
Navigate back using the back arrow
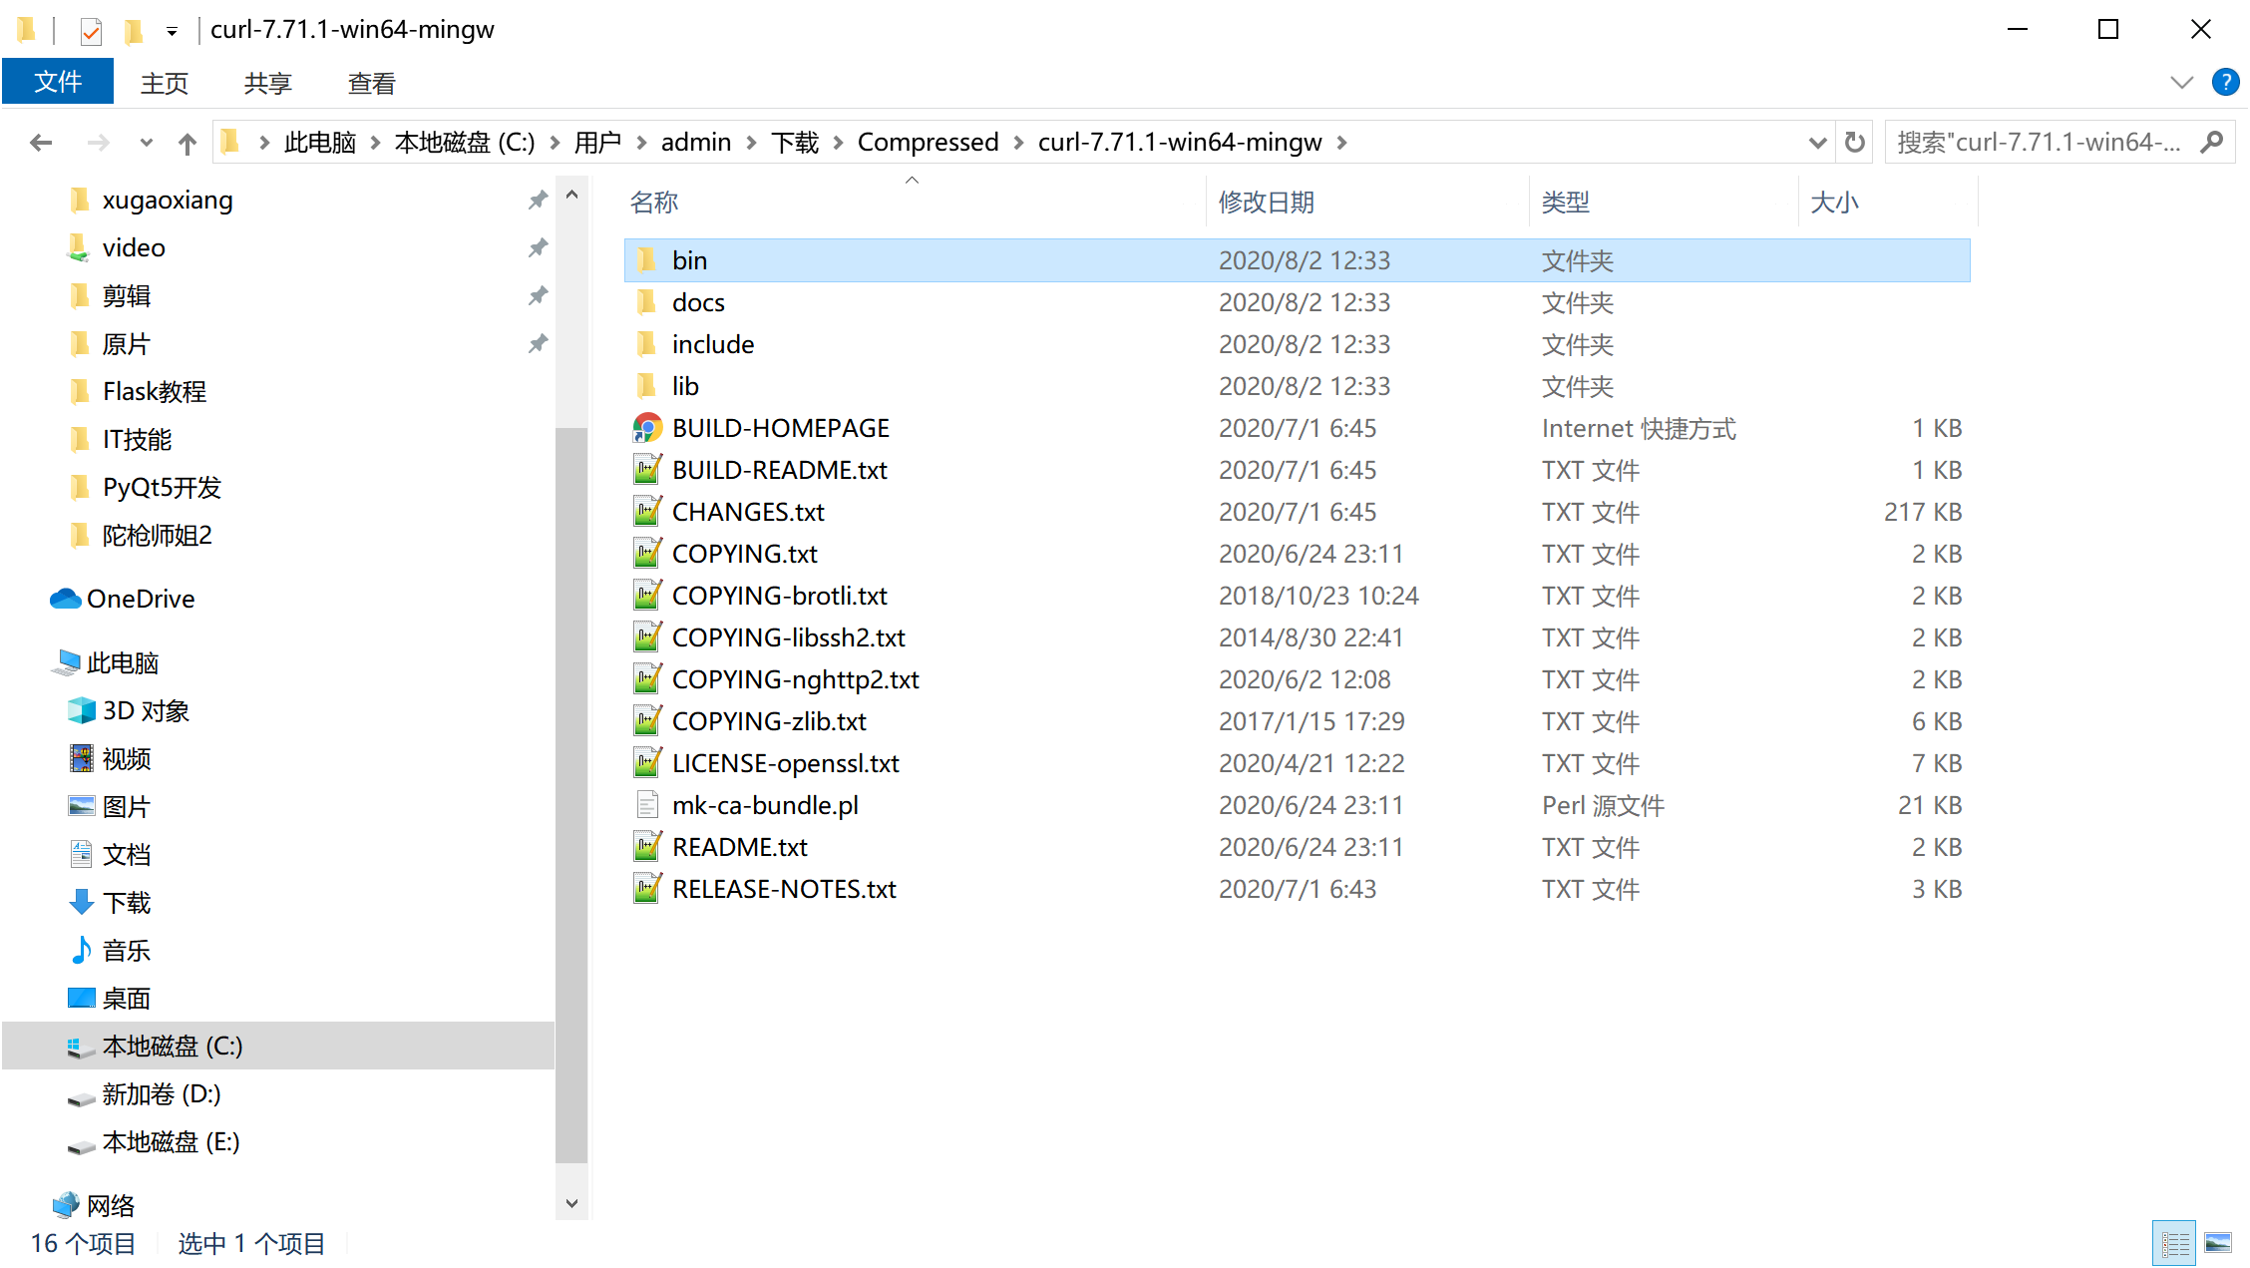[x=40, y=142]
